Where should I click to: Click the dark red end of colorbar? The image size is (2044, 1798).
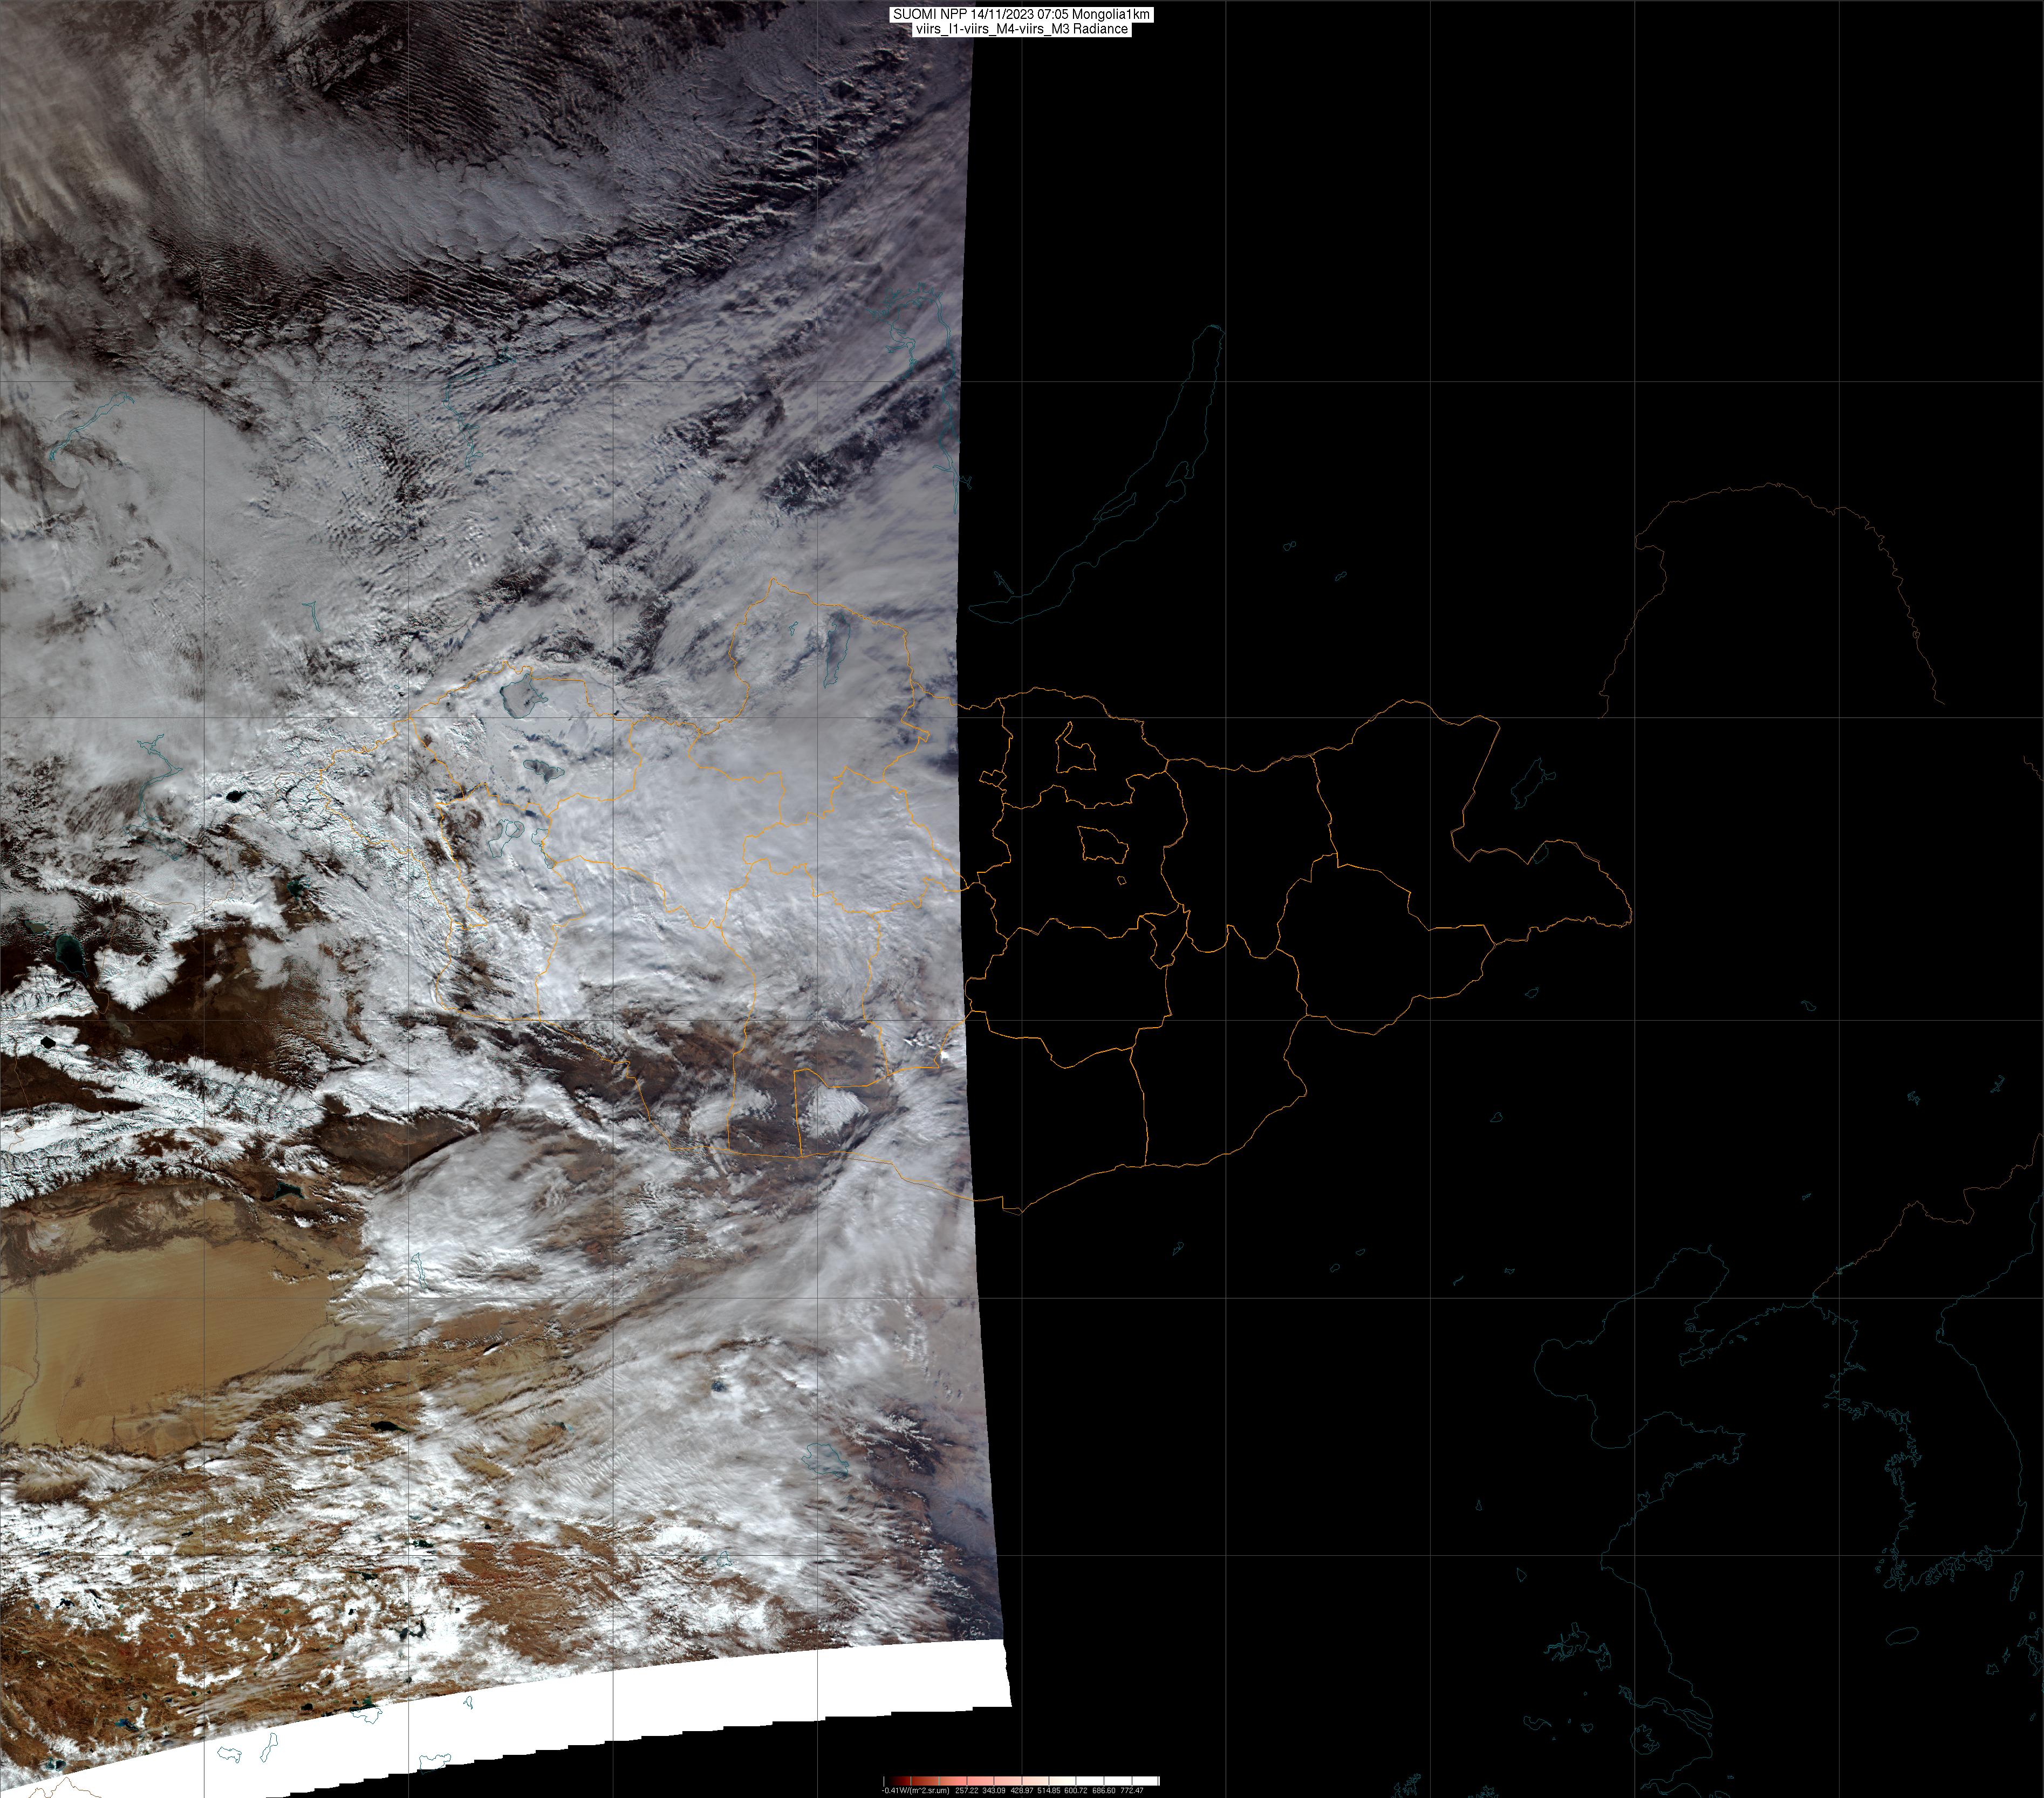click(x=899, y=1781)
